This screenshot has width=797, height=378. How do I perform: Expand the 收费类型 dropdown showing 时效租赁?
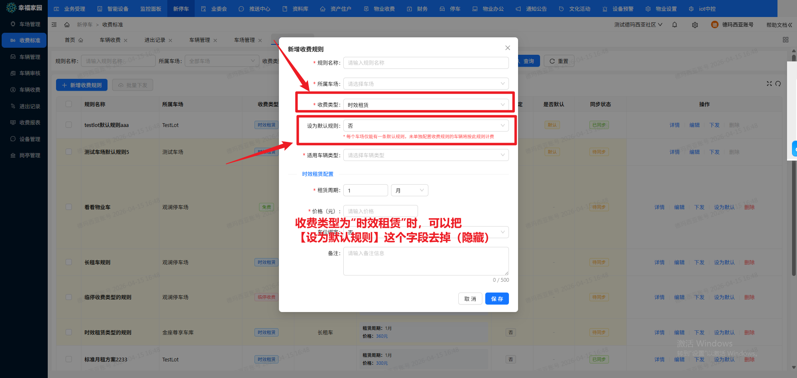425,105
